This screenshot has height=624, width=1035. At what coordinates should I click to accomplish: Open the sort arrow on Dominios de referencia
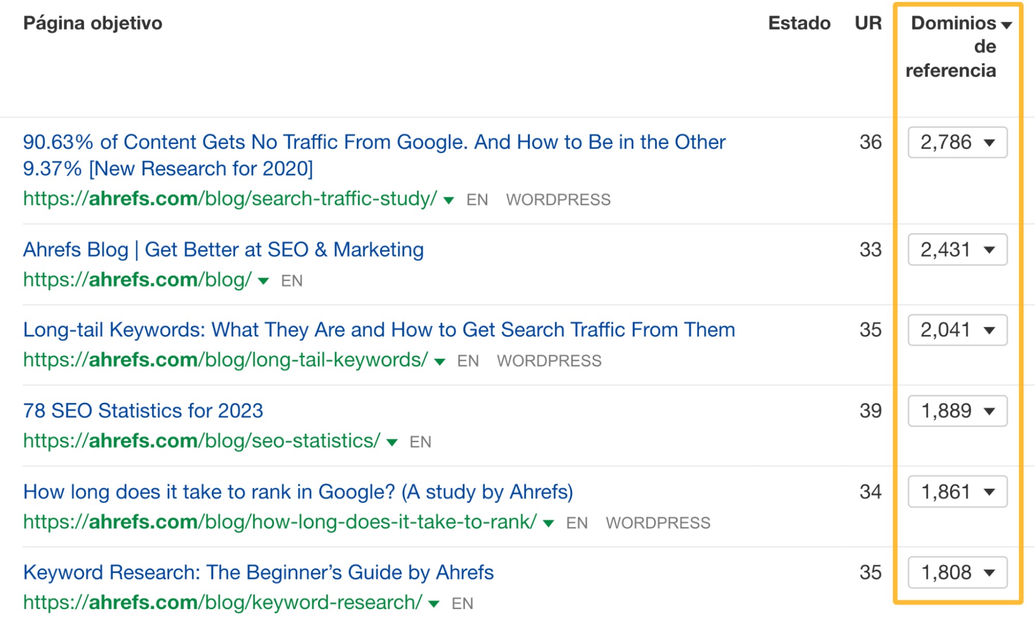pyautogui.click(x=1007, y=24)
